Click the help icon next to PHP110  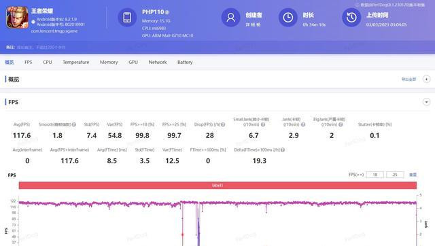pos(167,12)
